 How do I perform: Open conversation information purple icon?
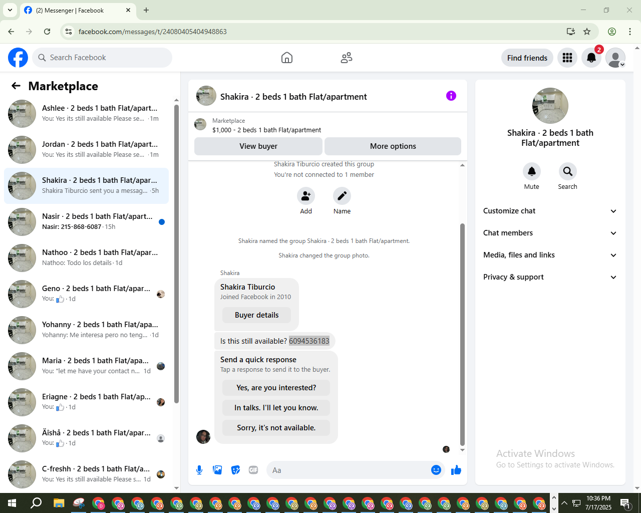click(451, 96)
